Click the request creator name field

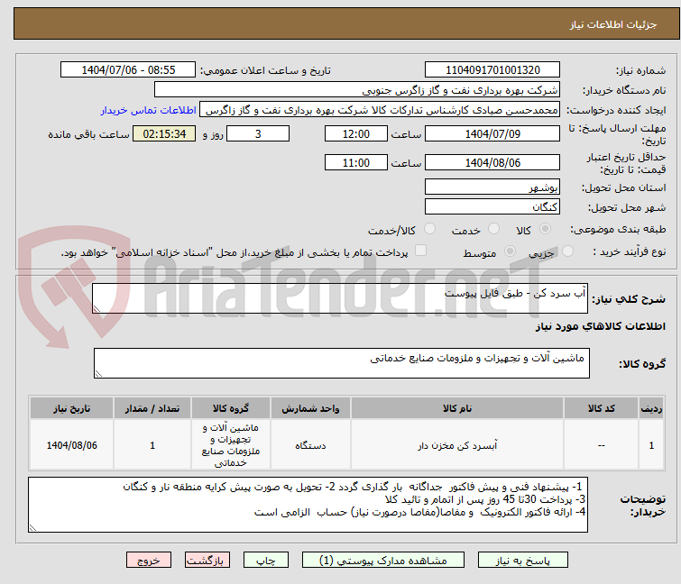tap(380, 110)
